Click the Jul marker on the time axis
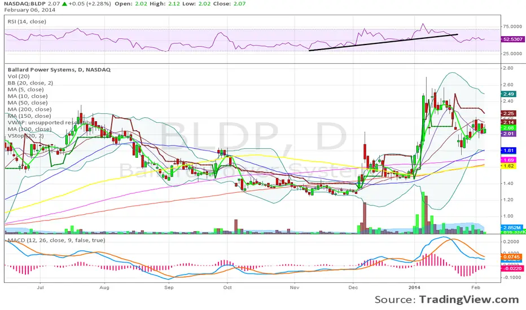The width and height of the screenshot is (526, 310). coord(40,287)
